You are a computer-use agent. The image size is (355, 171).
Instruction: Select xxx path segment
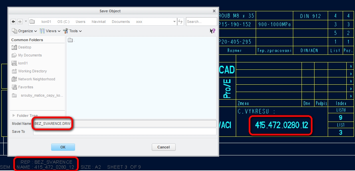click(139, 22)
